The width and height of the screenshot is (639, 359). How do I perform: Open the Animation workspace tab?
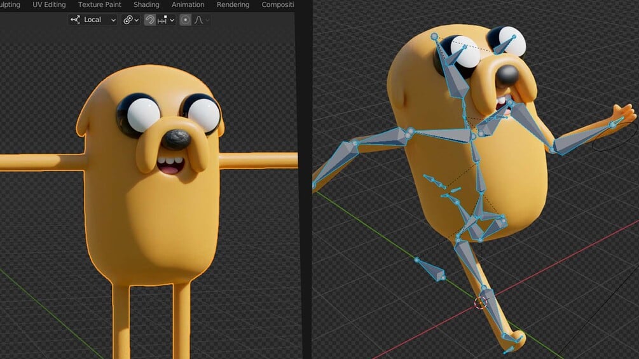point(188,5)
